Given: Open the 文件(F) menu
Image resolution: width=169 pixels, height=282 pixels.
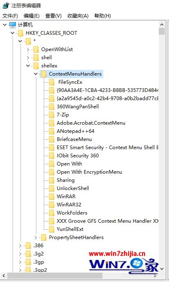Looking at the screenshot, I should point(10,16).
